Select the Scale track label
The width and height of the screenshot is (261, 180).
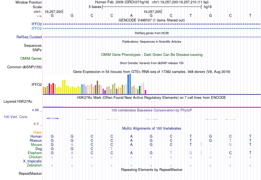pyautogui.click(x=37, y=7)
